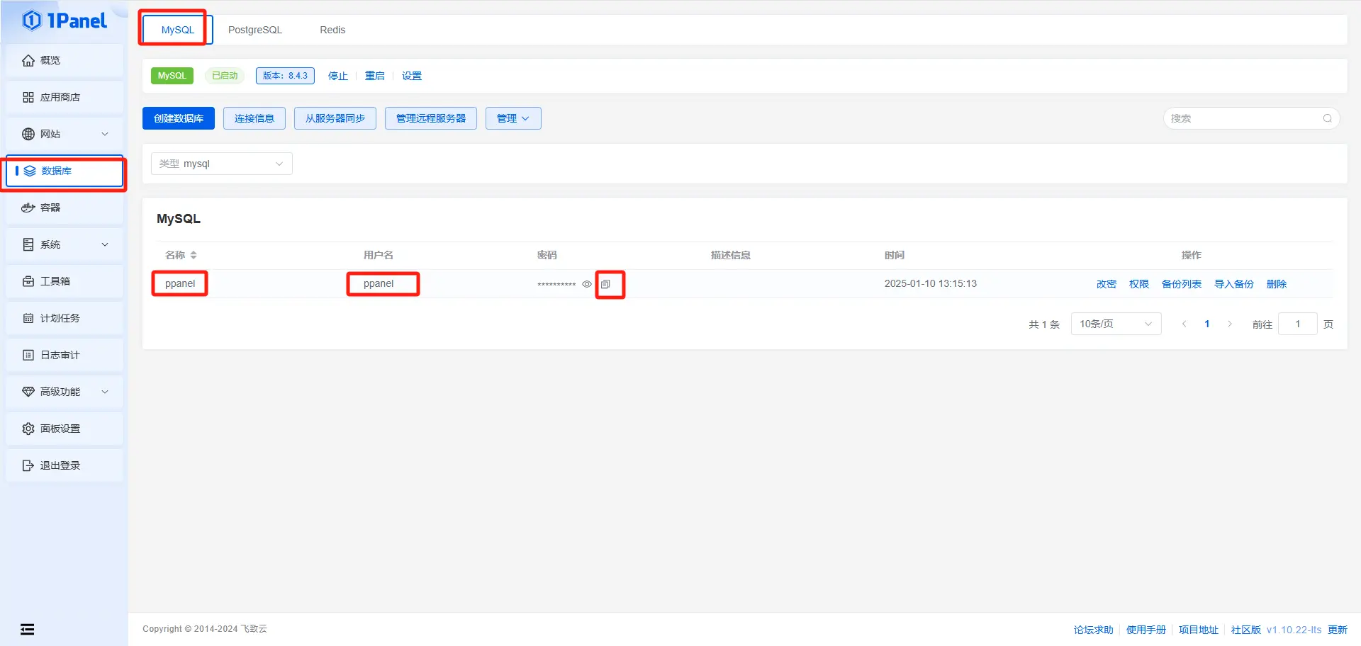Switch to the Redis tab

(332, 30)
